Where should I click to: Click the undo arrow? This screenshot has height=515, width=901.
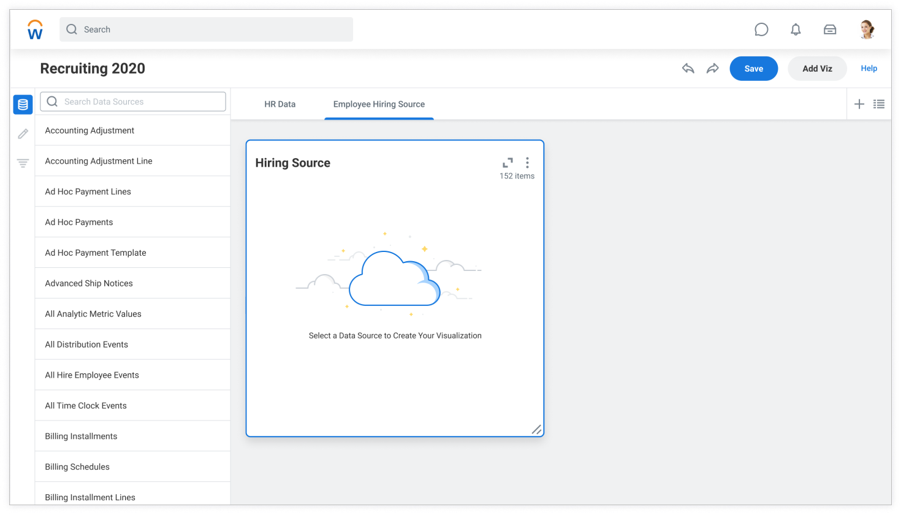coord(688,69)
